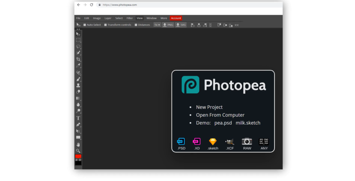The height and width of the screenshot is (181, 355).
Task: Click the RAW camera icon
Action: [x=247, y=141]
